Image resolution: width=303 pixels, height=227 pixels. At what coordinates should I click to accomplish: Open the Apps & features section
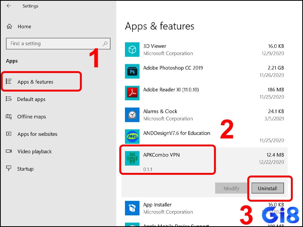click(35, 82)
